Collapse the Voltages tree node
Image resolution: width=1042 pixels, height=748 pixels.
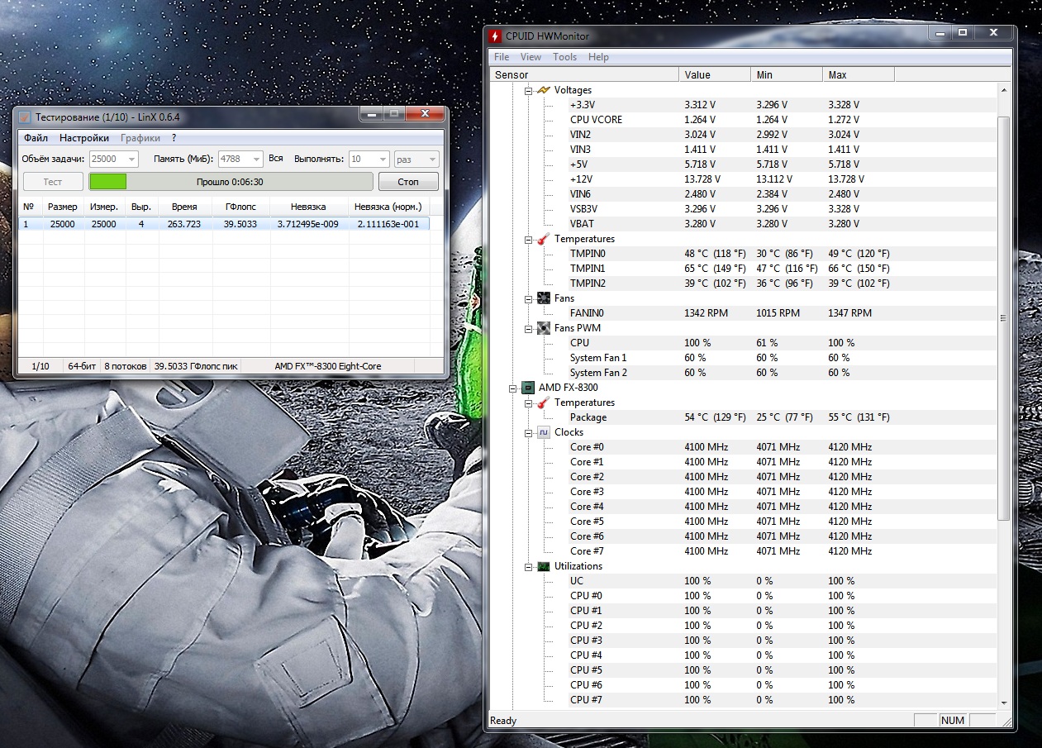tap(528, 90)
